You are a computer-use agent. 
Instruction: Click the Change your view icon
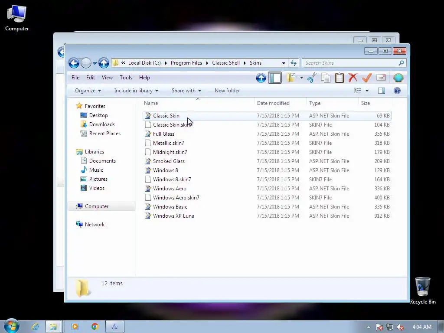(x=357, y=91)
